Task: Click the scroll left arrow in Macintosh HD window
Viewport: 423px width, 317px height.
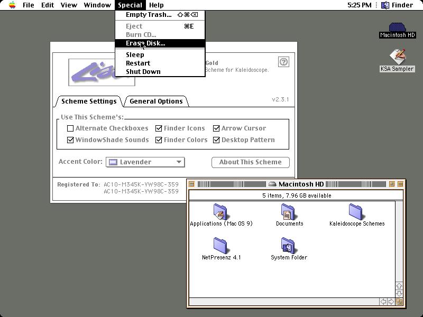Action: (383, 302)
